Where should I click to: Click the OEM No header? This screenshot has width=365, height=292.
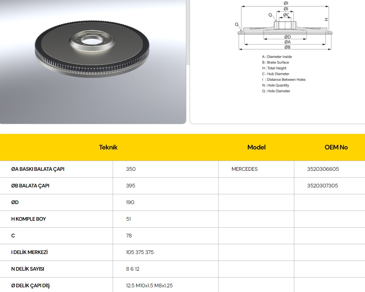point(336,147)
